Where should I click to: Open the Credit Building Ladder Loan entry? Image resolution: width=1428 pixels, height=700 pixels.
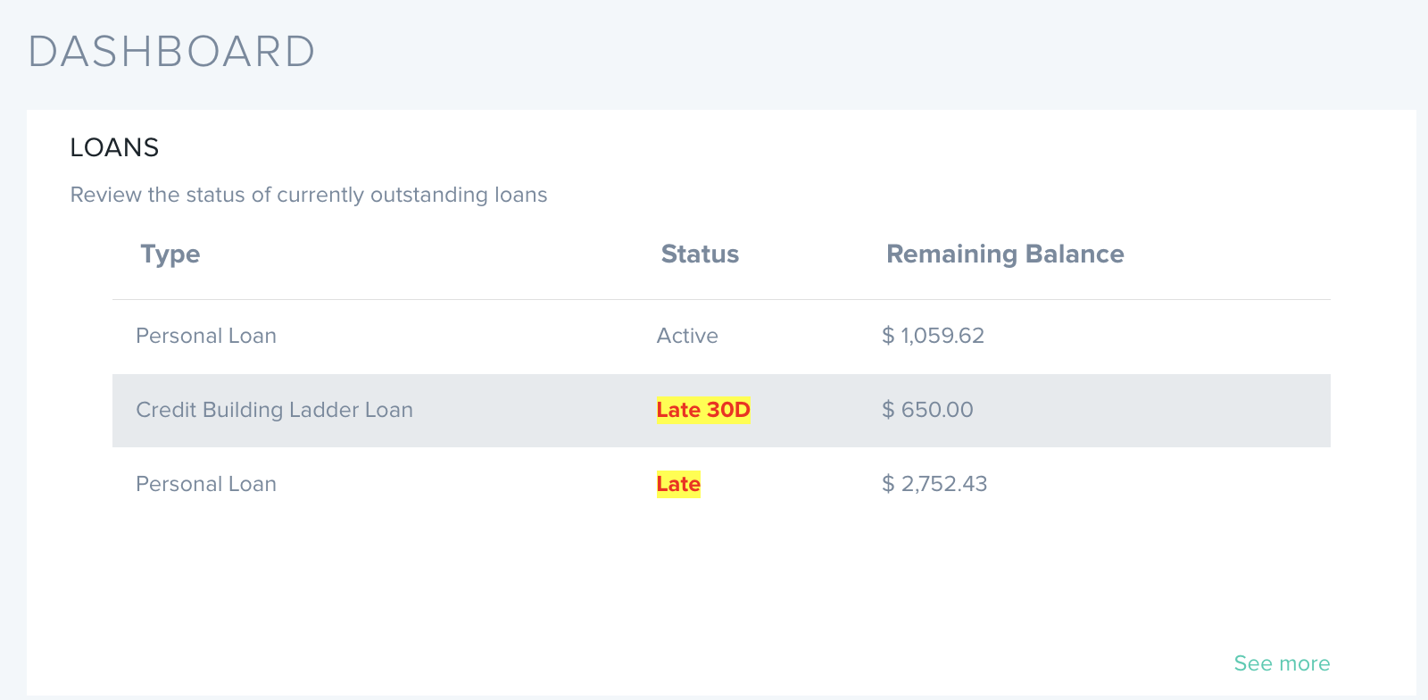click(274, 410)
